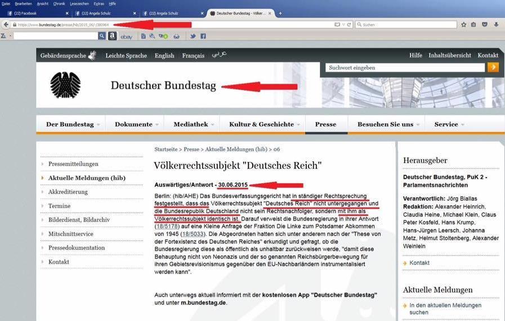The image size is (505, 321).
Task: Open the Amazon shortcut icon
Action: click(112, 36)
